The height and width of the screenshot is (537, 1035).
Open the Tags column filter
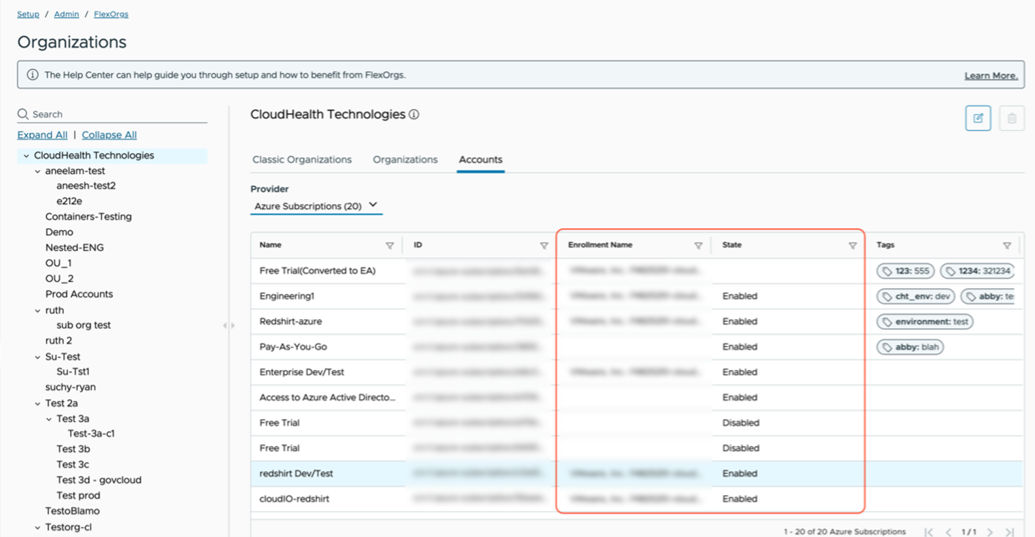[x=1007, y=246]
